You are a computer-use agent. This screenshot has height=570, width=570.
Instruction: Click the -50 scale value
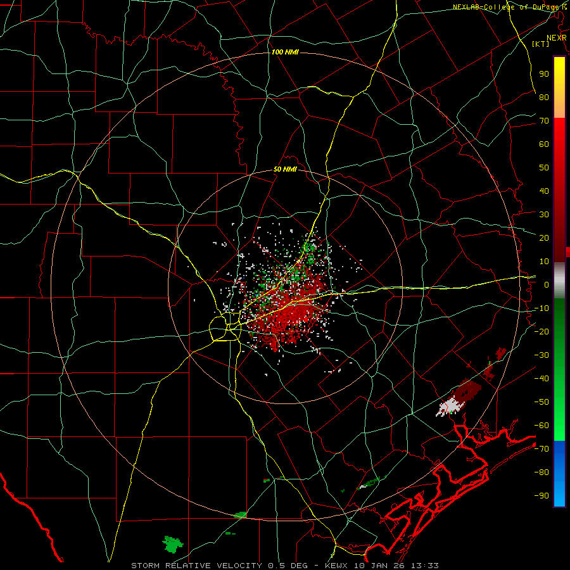[x=541, y=402]
